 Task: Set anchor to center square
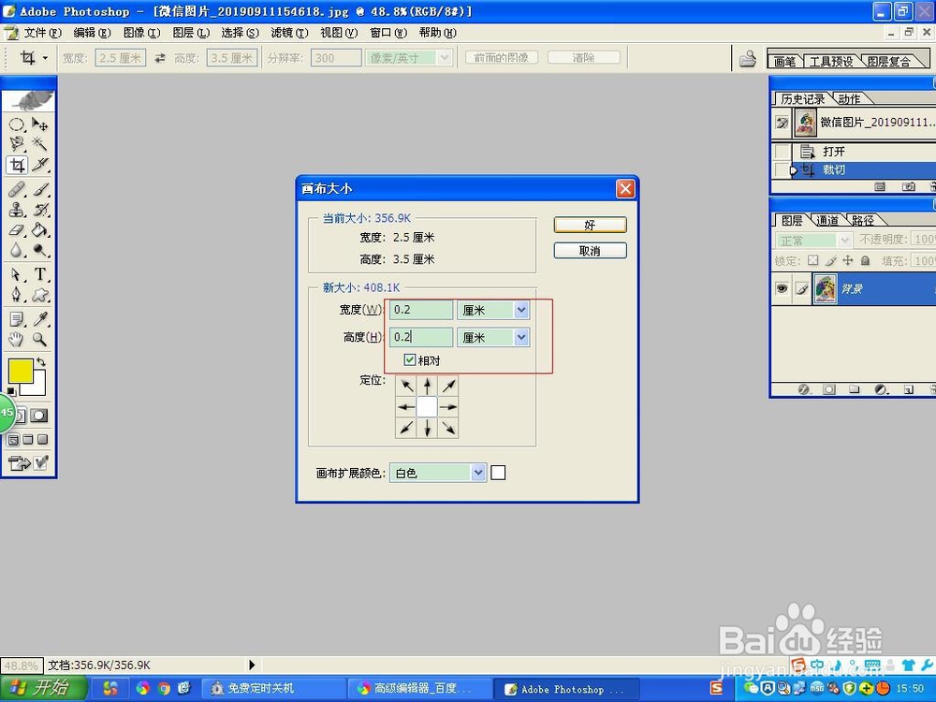click(427, 407)
